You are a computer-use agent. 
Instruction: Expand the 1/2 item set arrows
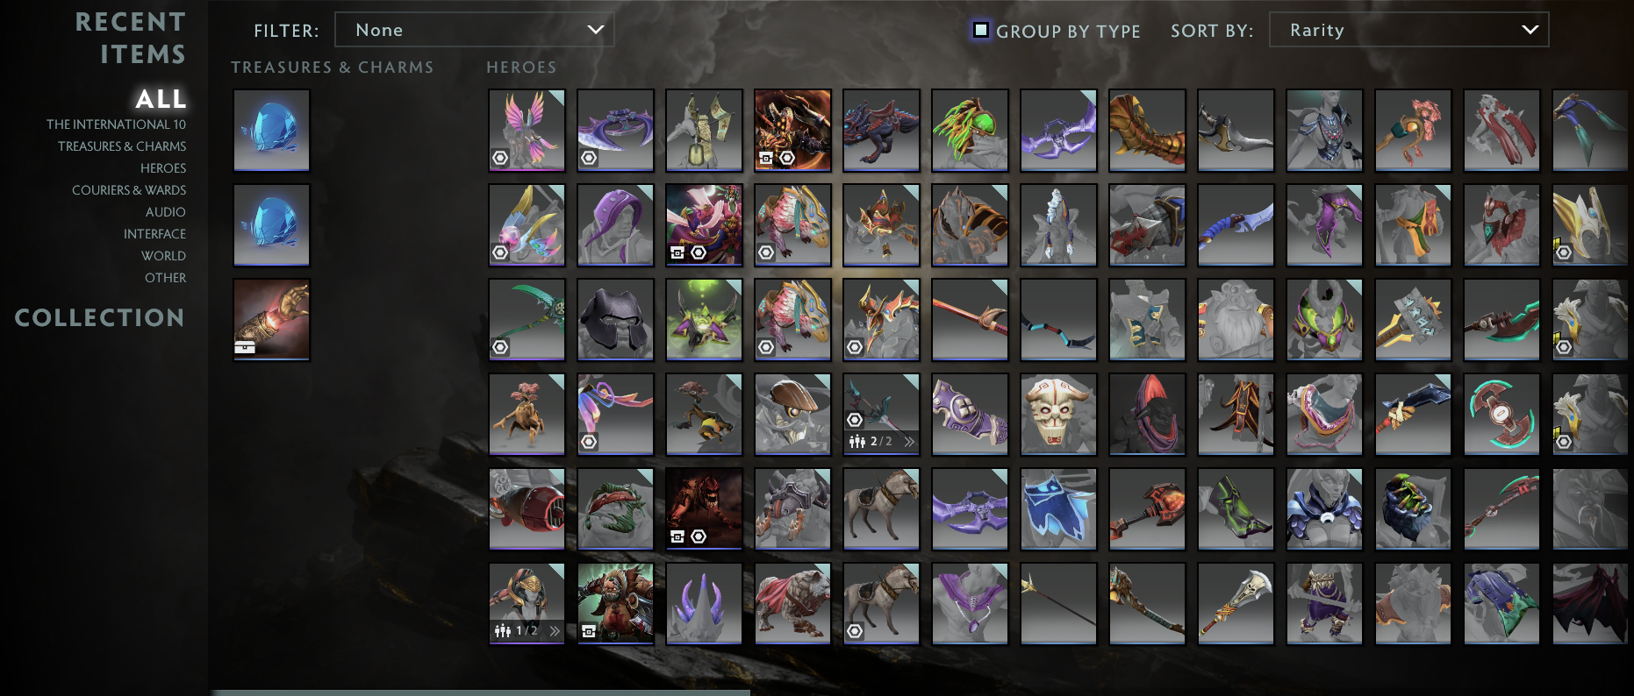coord(555,631)
